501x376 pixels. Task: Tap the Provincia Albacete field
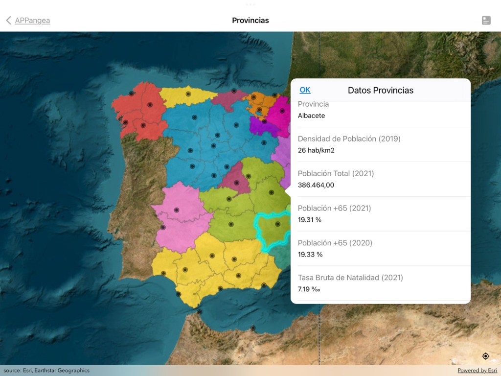point(381,112)
